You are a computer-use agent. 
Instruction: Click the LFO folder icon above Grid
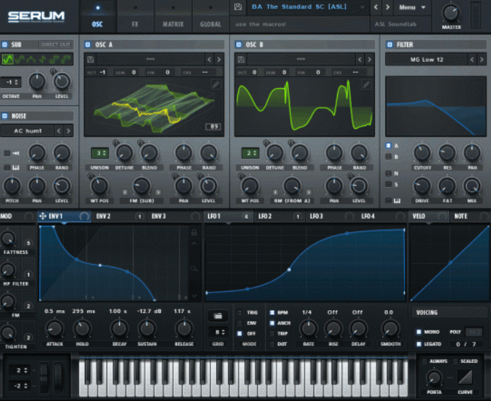click(x=218, y=316)
